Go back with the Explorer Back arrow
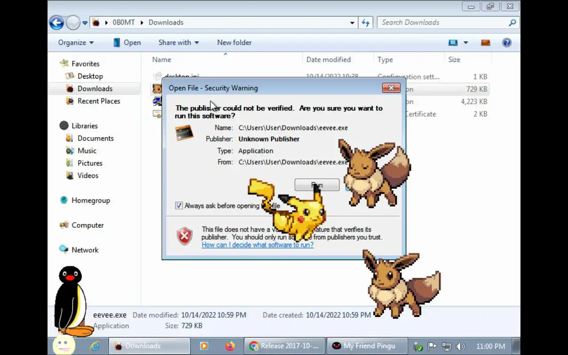Viewport: 568px width, 355px height. click(57, 22)
